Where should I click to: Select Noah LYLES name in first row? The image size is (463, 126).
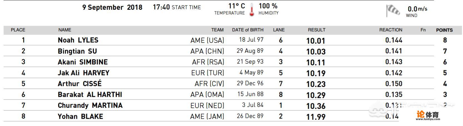pyautogui.click(x=78, y=40)
